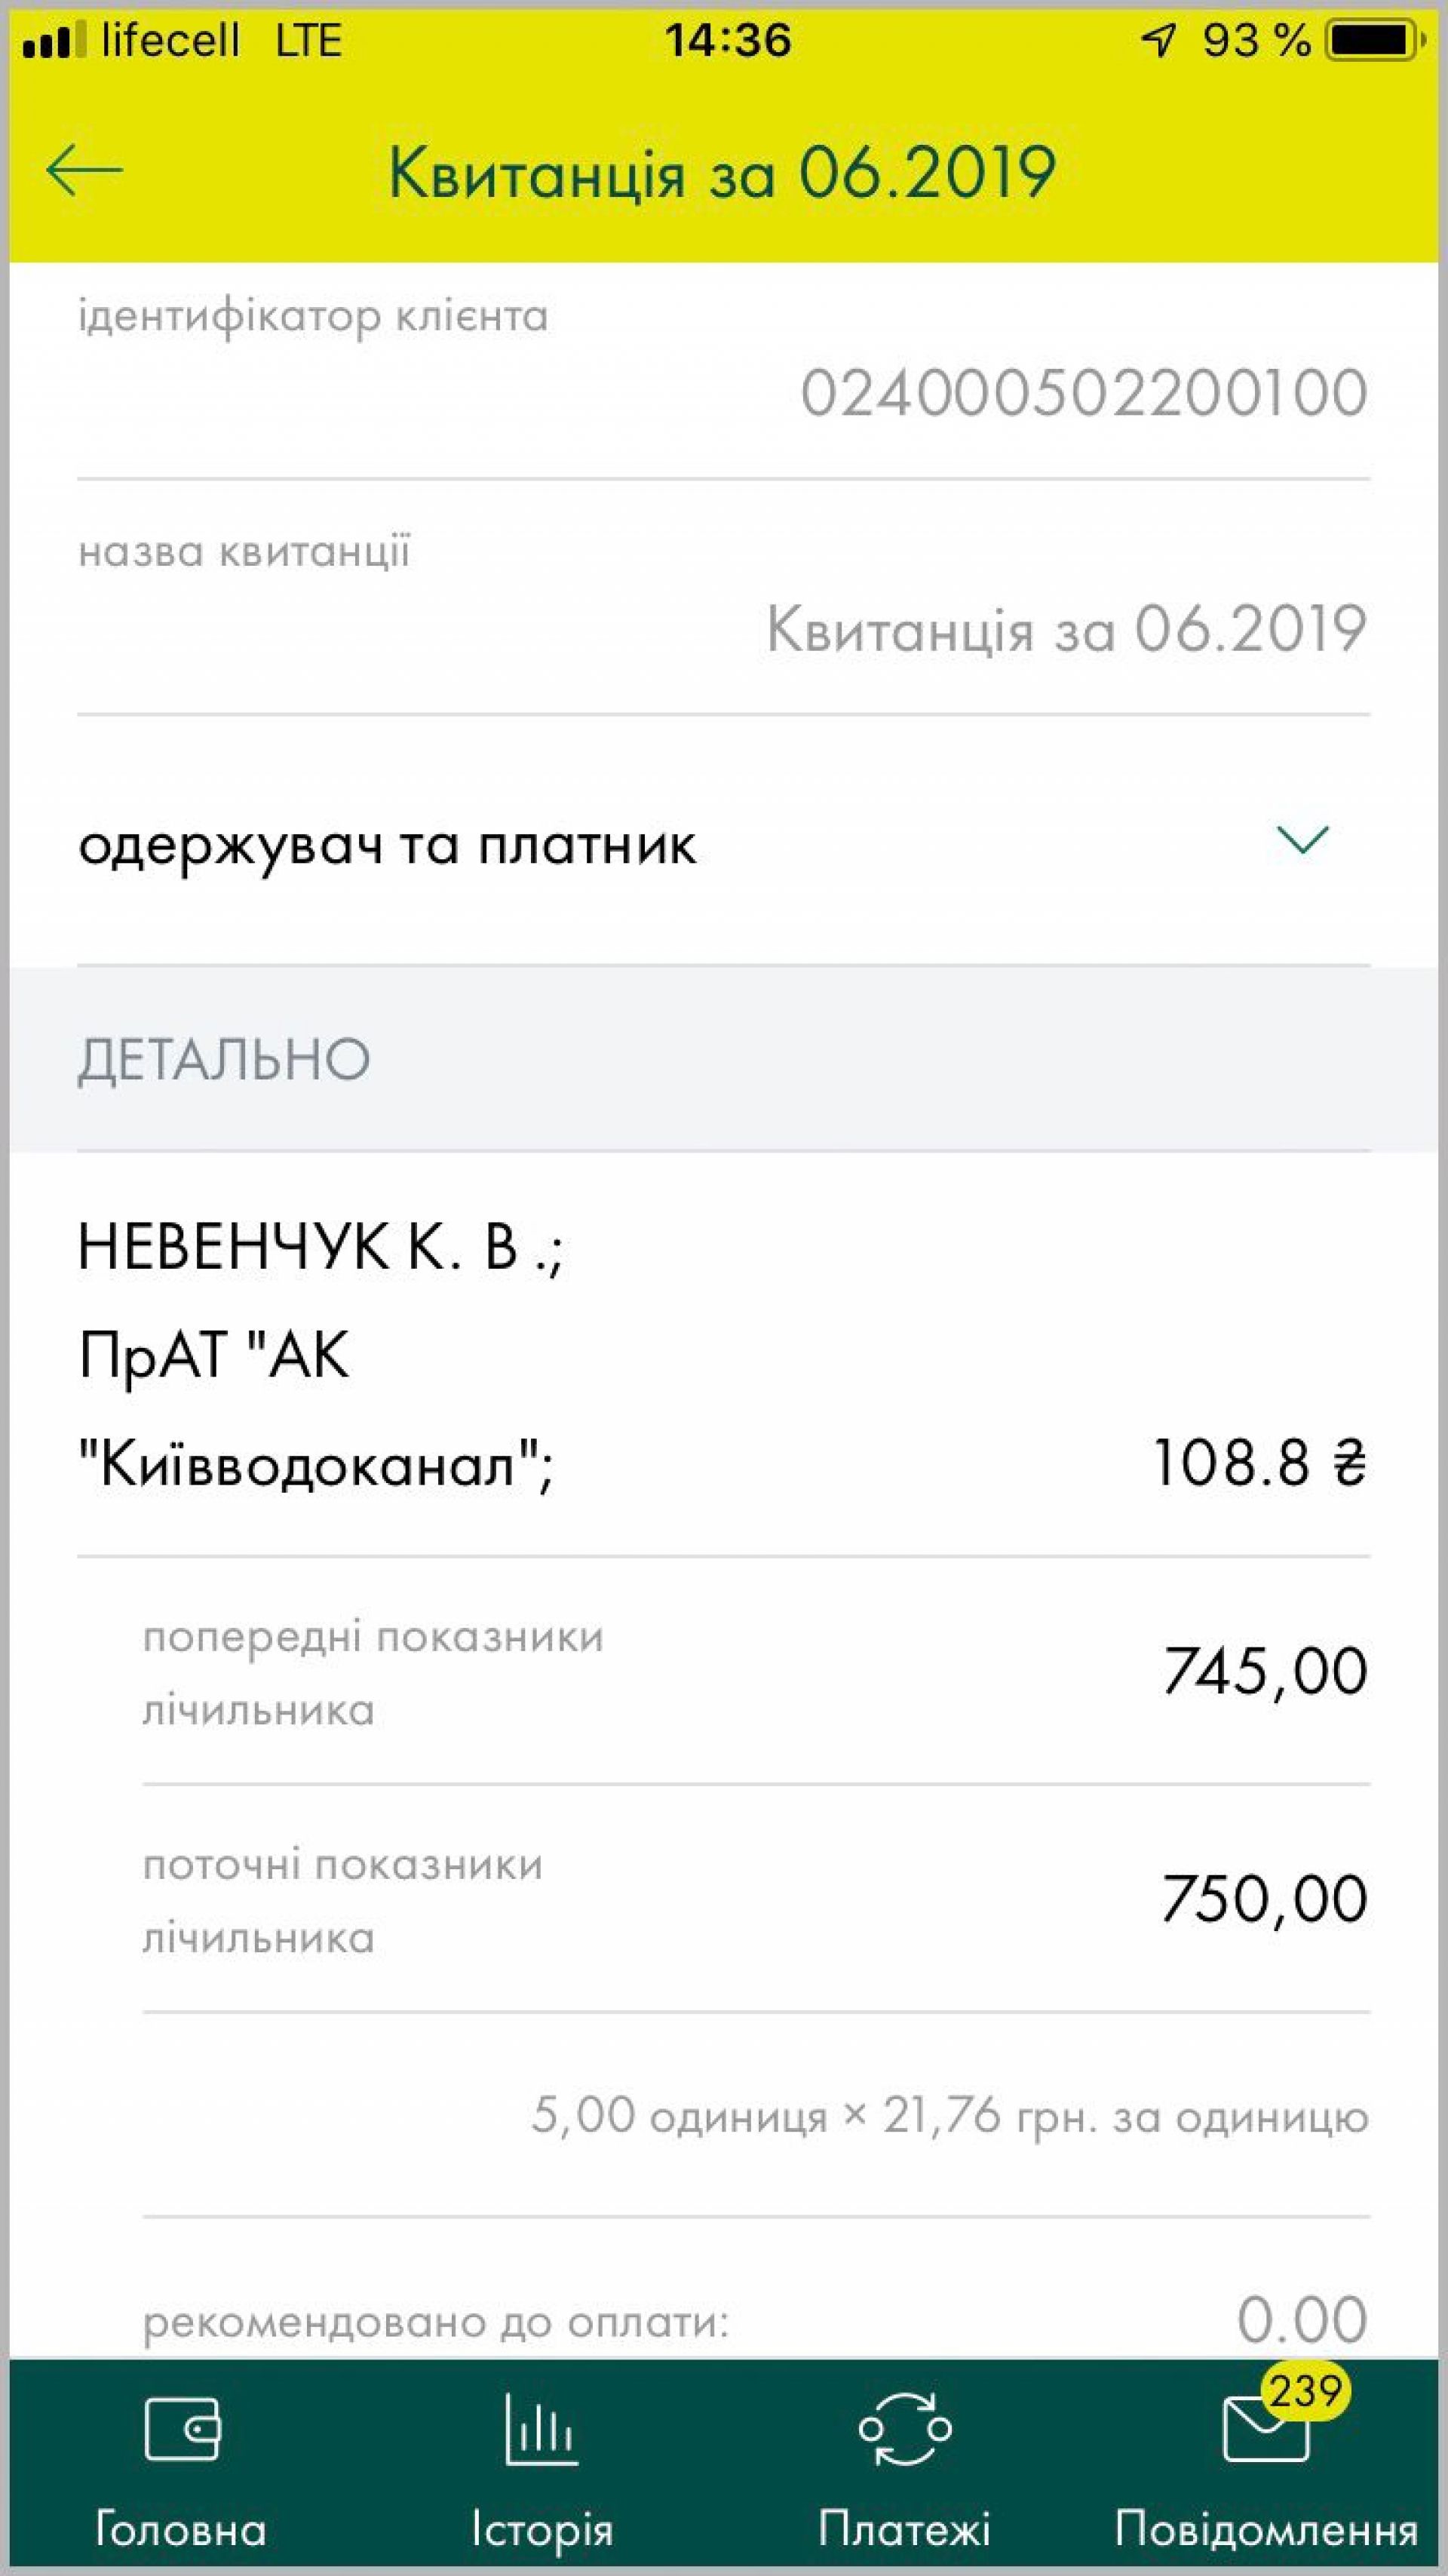Tap the client identifier number 024000502200100
This screenshot has width=1448, height=2576.
point(1084,392)
